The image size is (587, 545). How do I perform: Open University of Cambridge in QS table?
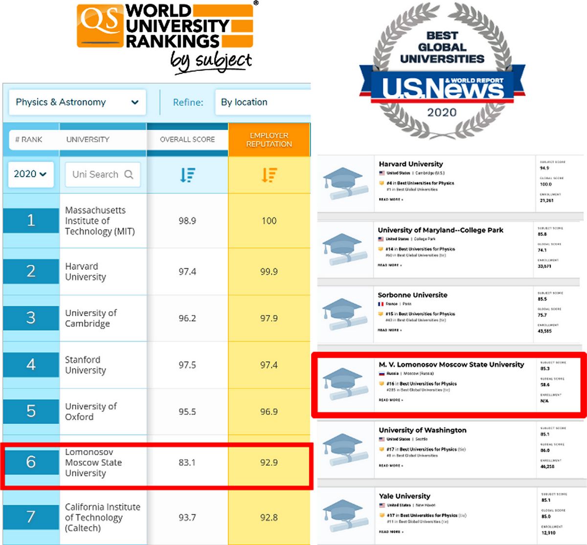pyautogui.click(x=91, y=318)
